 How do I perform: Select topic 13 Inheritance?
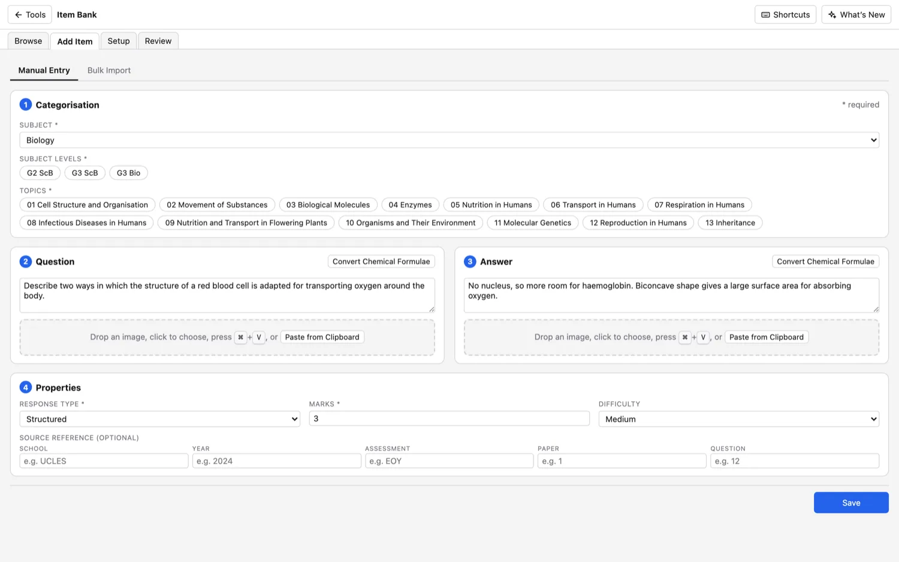[x=730, y=223]
